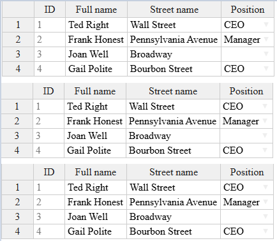This screenshot has height=241, width=277.
Task: Open Gail Polite's CEO dropdown in bottom table
Action: coord(266,231)
